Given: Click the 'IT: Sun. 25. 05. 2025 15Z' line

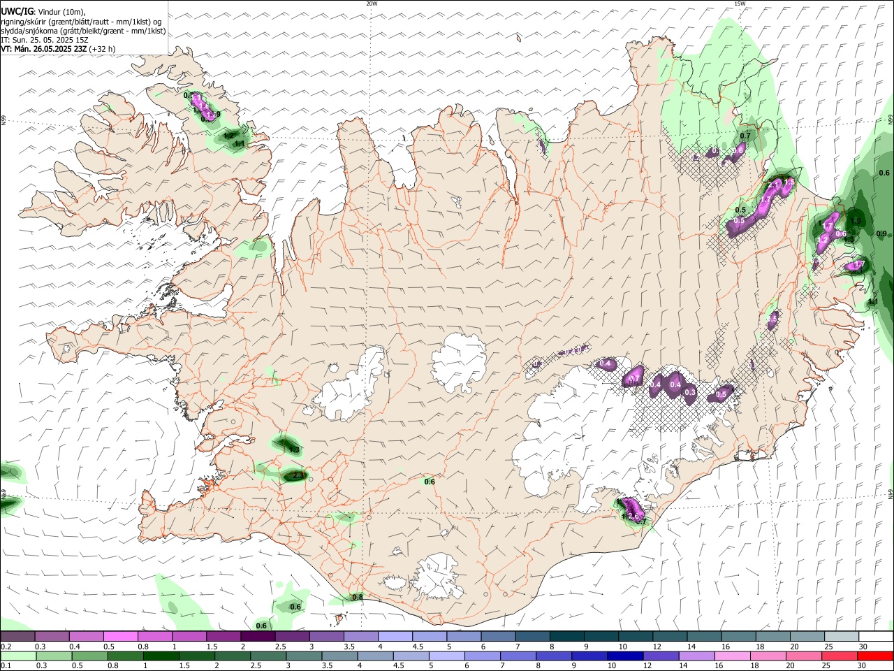Looking at the screenshot, I should click(44, 40).
